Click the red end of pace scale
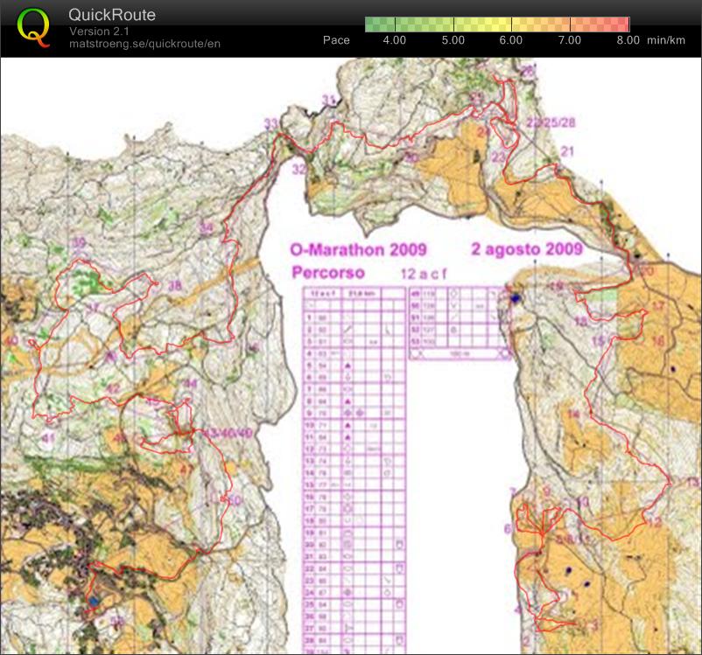Viewport: 702px width, 655px height. point(623,24)
